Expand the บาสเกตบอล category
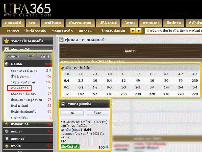 coord(28,124)
